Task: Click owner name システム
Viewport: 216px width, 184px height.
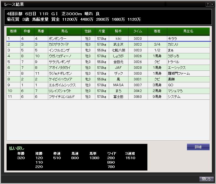Action: tap(174, 97)
